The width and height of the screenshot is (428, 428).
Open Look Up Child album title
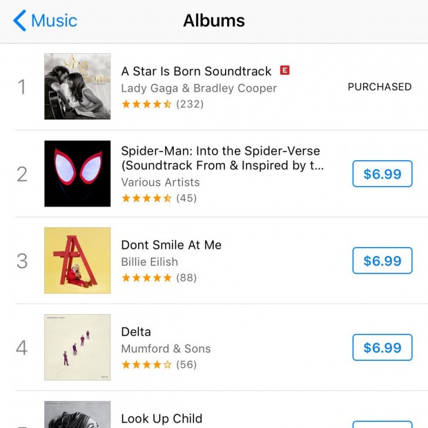point(162,419)
